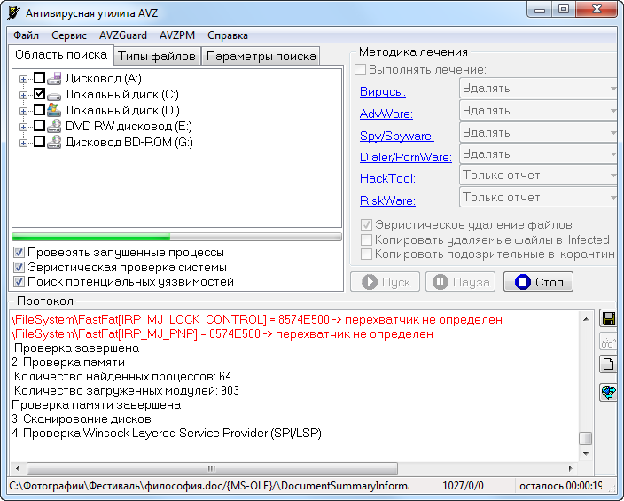The width and height of the screenshot is (624, 501).
Task: Open the Файл menu
Action: (26, 35)
